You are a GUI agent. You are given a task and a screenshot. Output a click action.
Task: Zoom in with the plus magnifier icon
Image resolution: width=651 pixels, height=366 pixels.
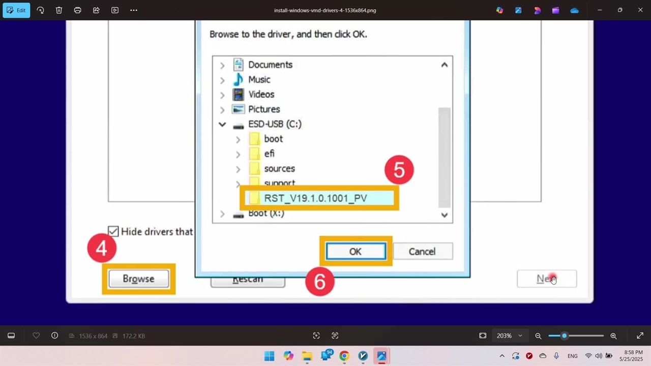(x=613, y=335)
